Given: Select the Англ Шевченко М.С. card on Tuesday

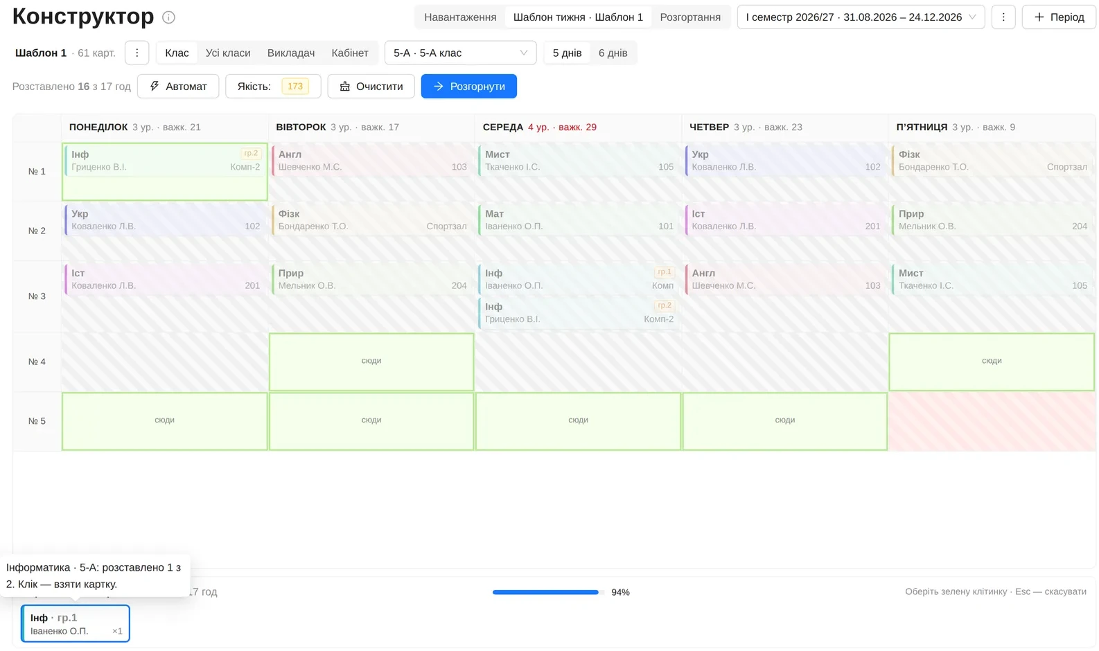Looking at the screenshot, I should pos(372,161).
